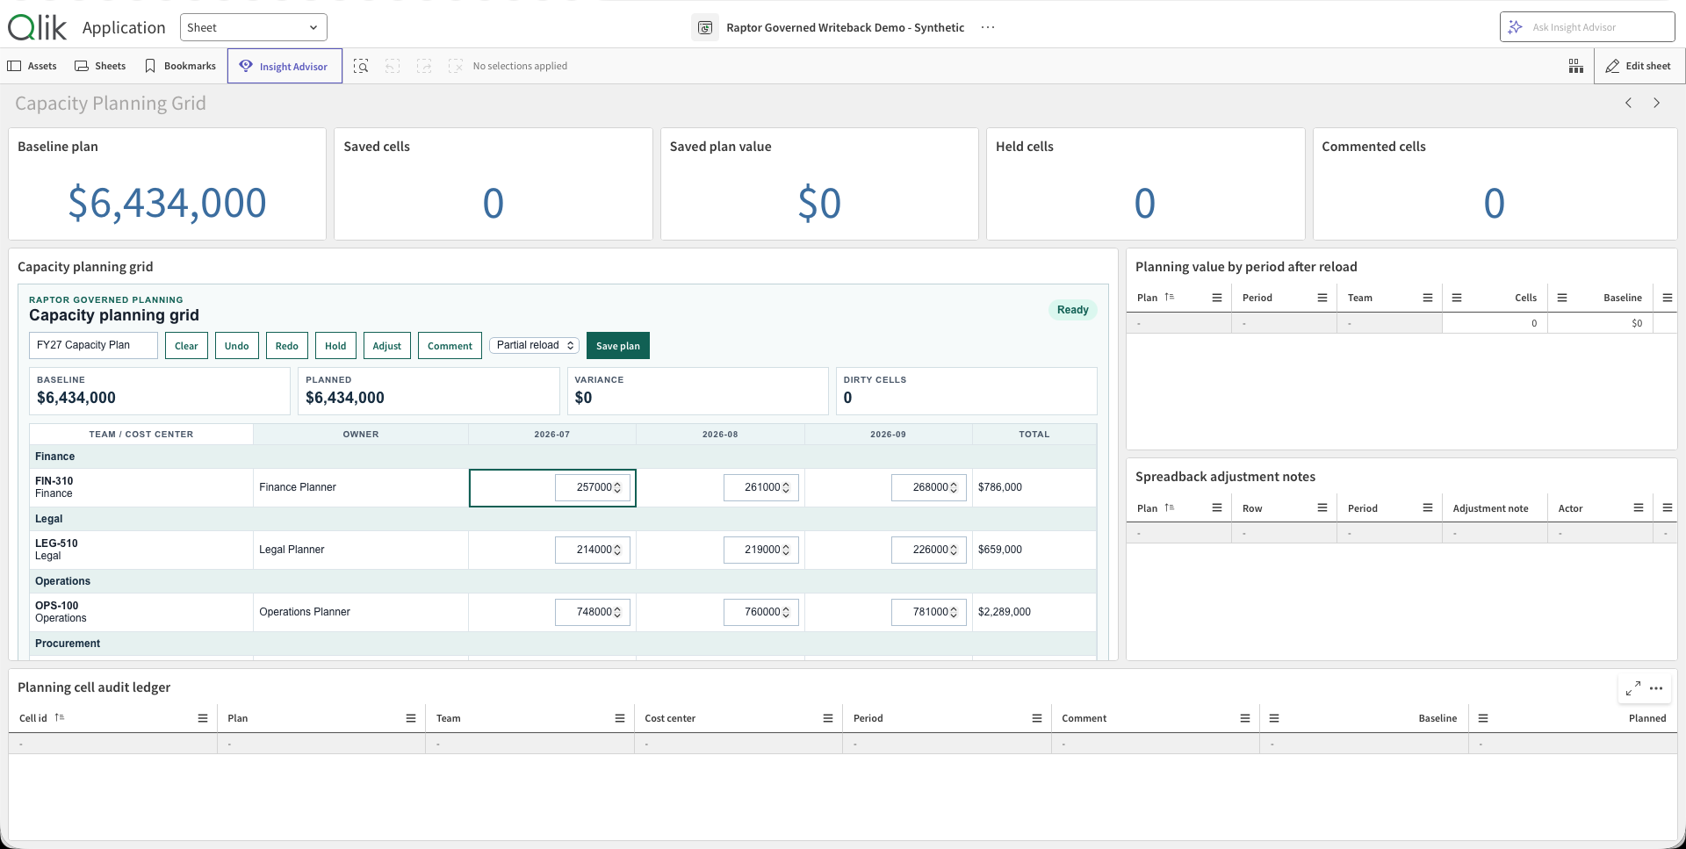The width and height of the screenshot is (1686, 849).
Task: Adjust the LEG-510 2026-07 value stepper
Action: point(617,550)
